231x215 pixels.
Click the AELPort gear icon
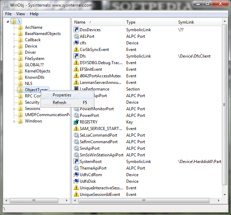pos(76,36)
